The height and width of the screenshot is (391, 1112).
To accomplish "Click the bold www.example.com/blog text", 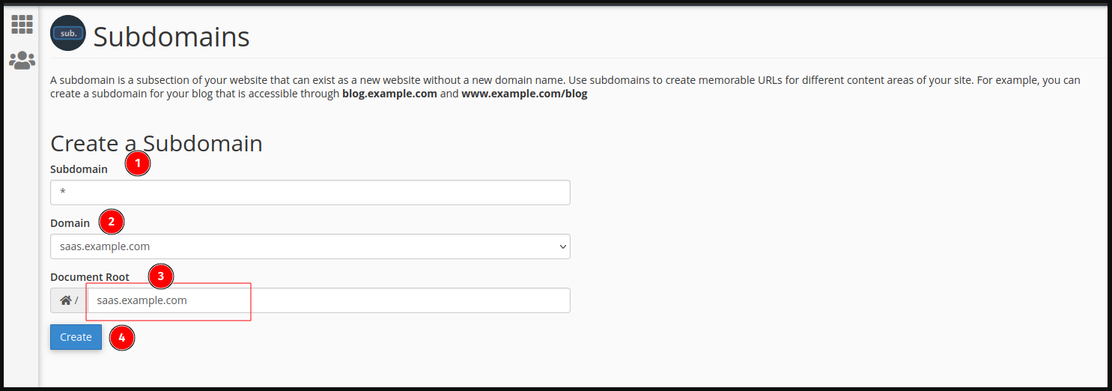I will tap(524, 94).
